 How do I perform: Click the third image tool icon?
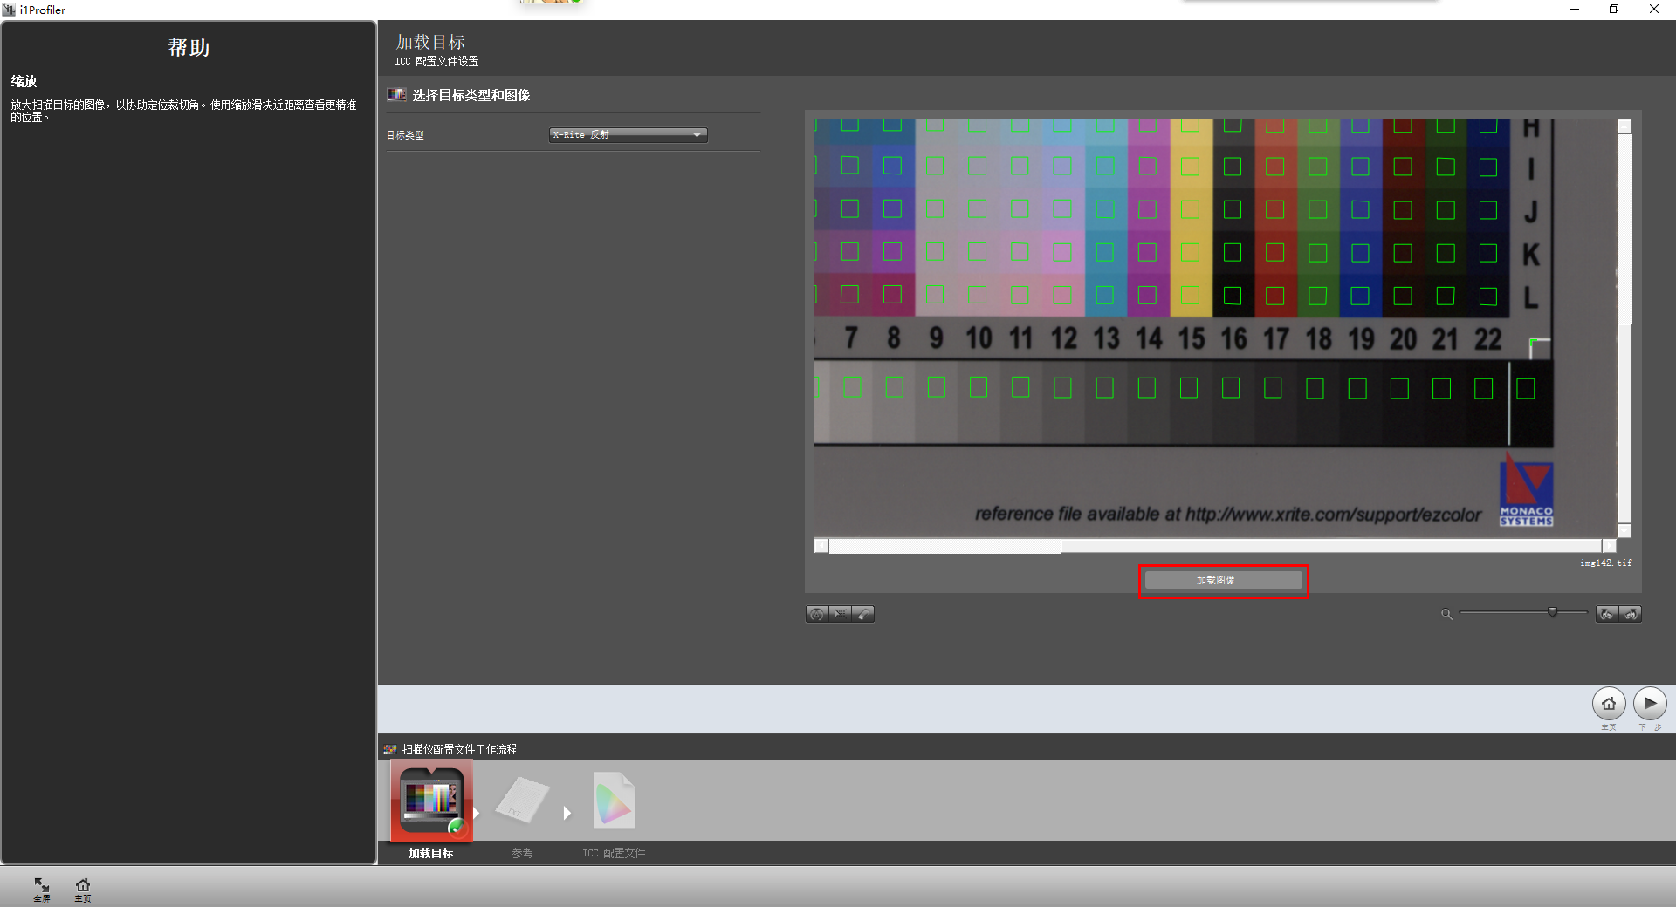click(862, 615)
